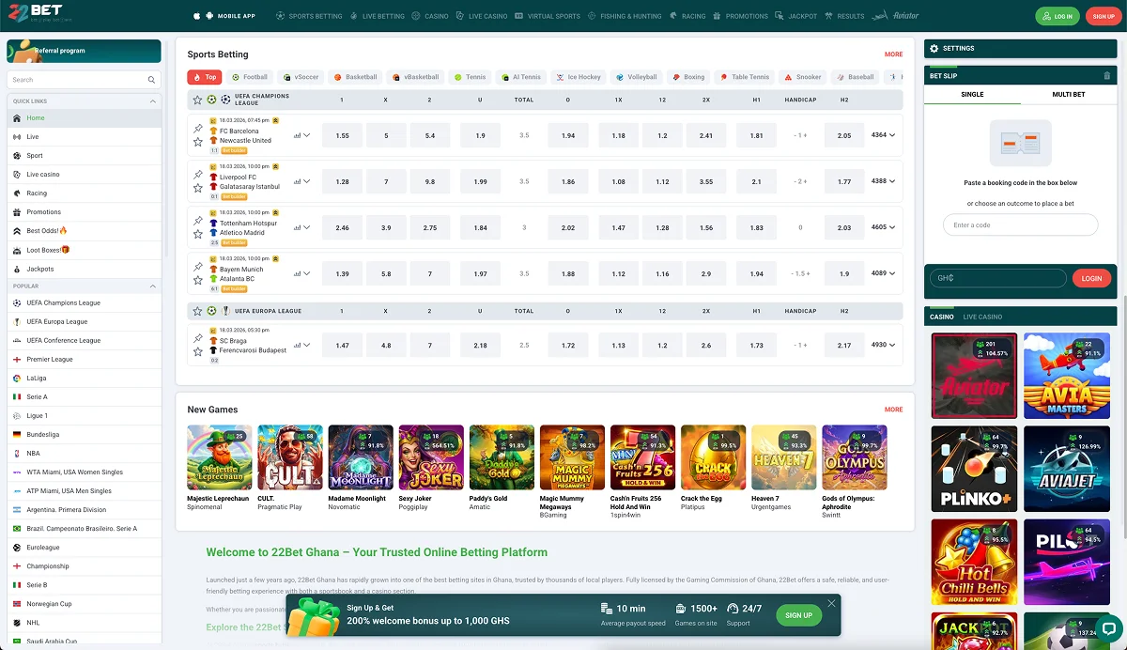Viewport: 1127px width, 650px height.
Task: Open statistics for the Liverpool FC match
Action: [x=298, y=181]
